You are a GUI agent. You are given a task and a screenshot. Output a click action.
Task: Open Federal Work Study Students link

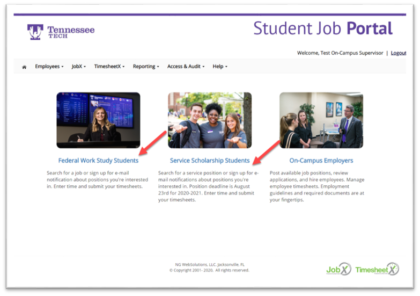98,161
